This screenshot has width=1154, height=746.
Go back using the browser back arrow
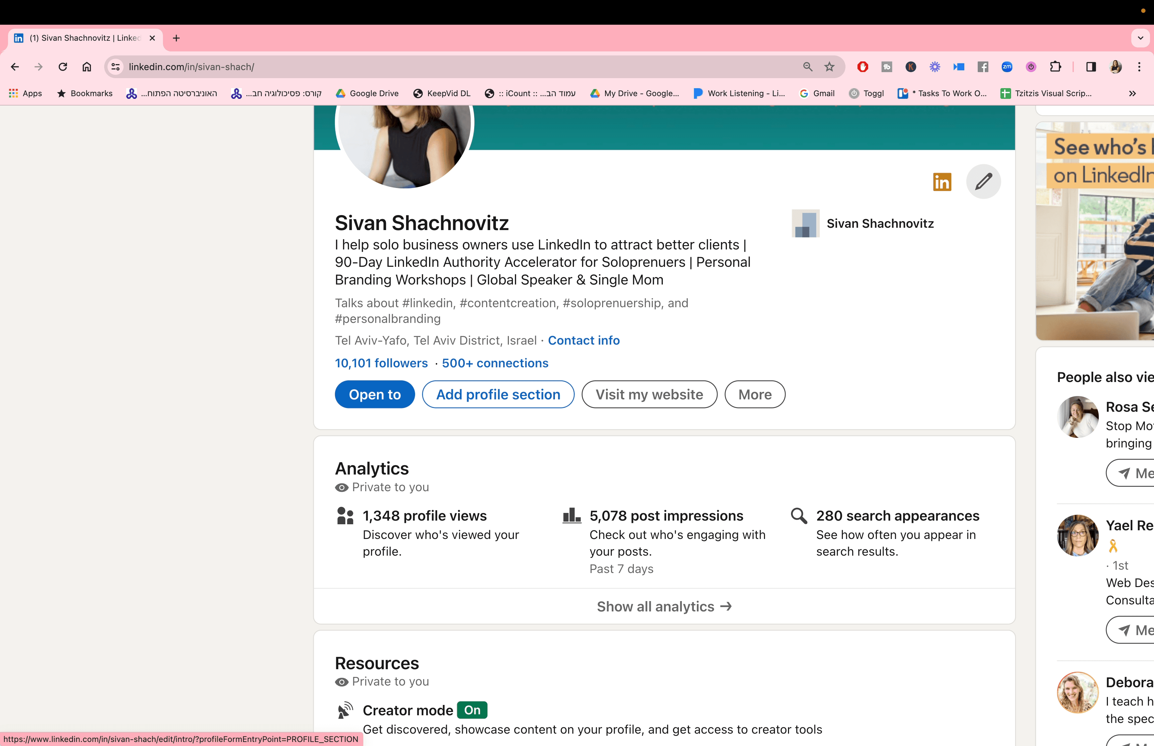pos(15,67)
